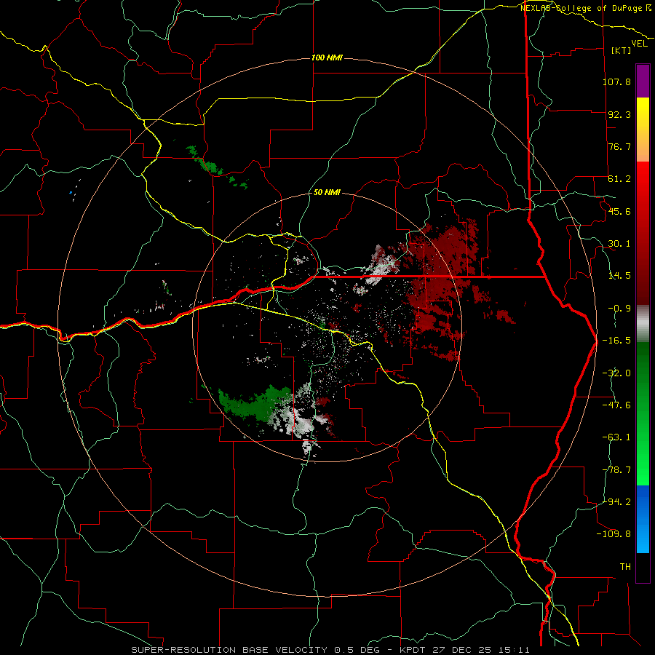Click the -94.2 velocity scale value
The width and height of the screenshot is (655, 655).
616,501
